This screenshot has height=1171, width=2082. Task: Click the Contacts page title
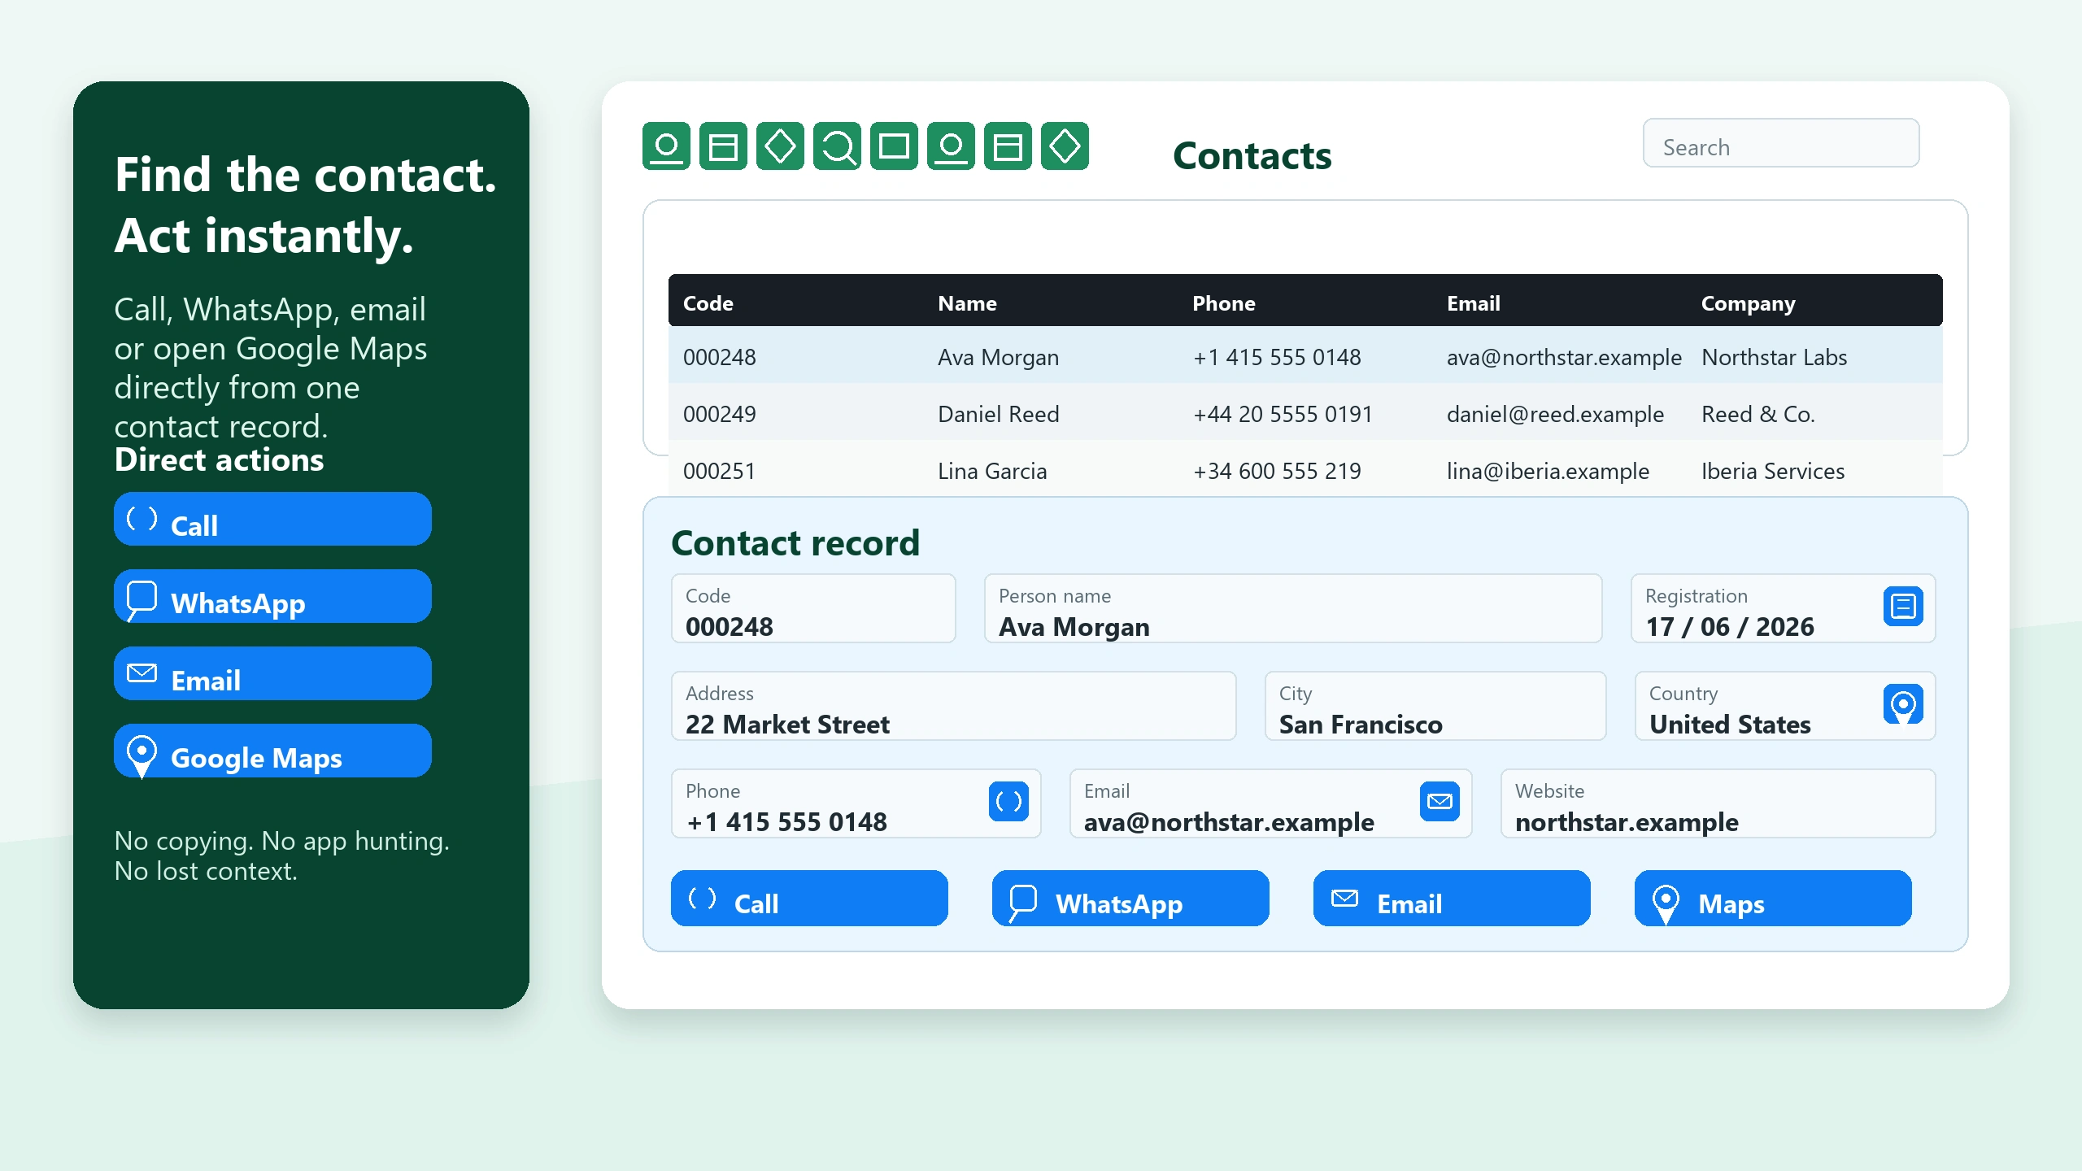(1252, 155)
